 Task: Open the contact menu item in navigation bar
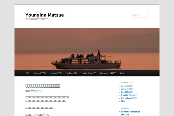[55, 73]
